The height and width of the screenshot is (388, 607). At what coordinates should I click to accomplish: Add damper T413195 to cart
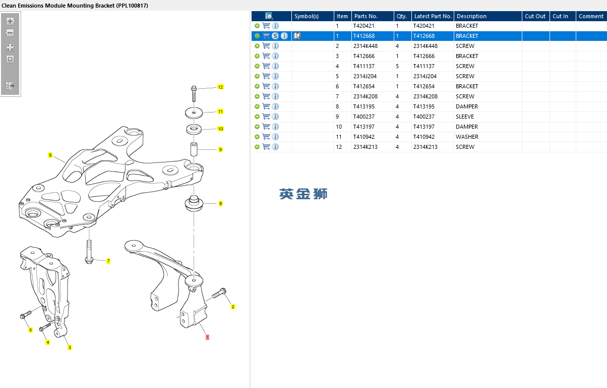[266, 106]
